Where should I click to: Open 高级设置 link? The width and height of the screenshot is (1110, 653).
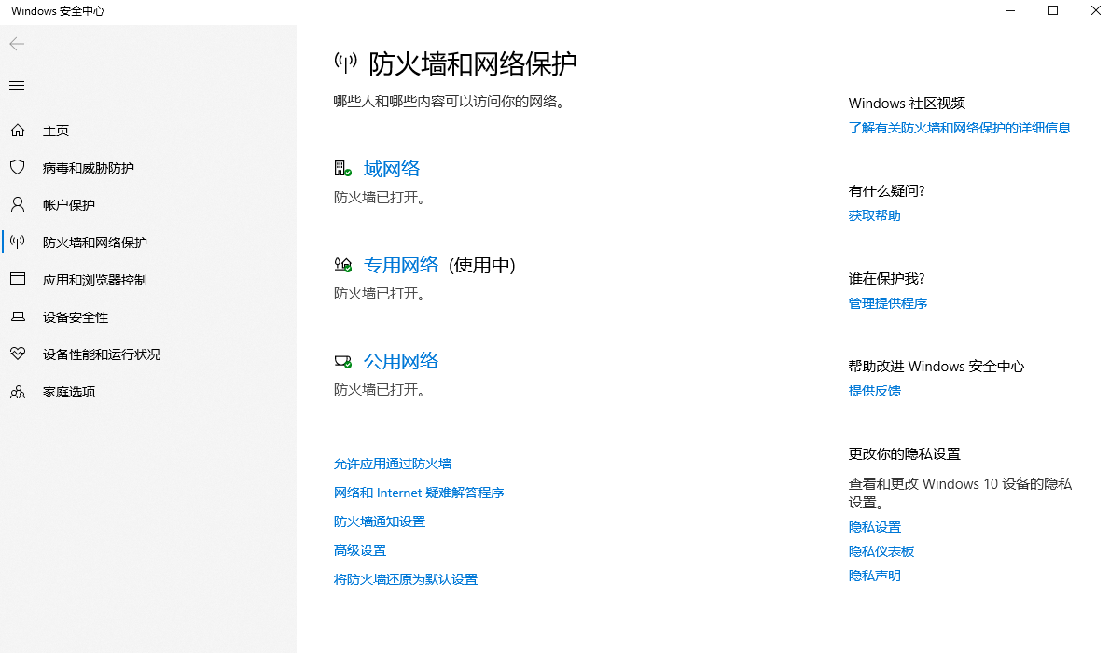pyautogui.click(x=360, y=550)
